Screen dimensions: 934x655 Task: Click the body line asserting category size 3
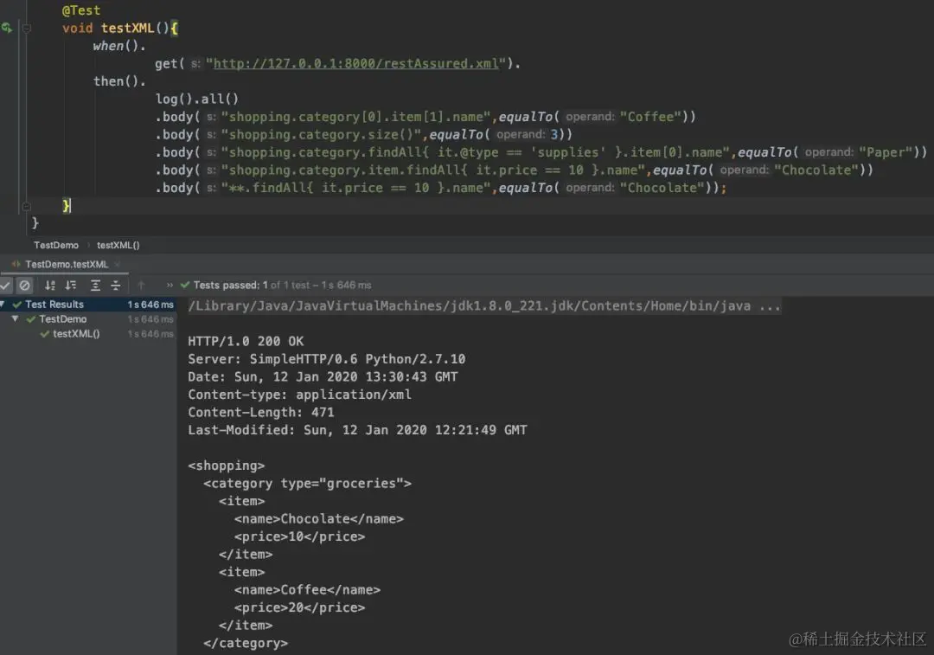coord(363,135)
